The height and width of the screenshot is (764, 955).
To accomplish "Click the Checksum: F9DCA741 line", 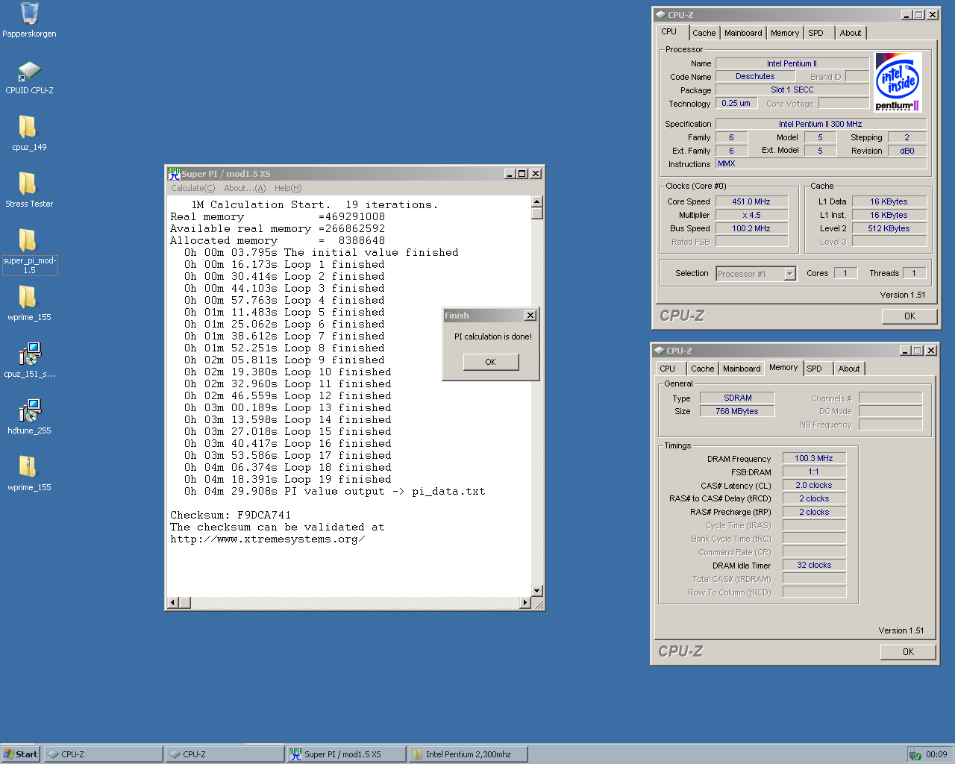I will [x=230, y=515].
